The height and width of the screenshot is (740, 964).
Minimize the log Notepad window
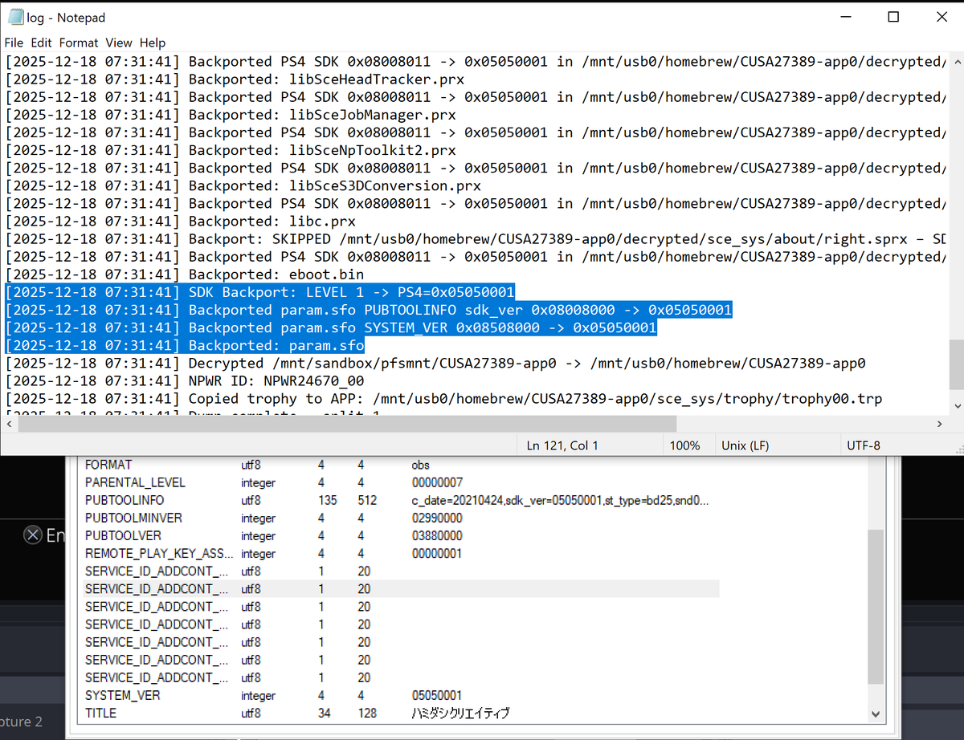(x=846, y=17)
